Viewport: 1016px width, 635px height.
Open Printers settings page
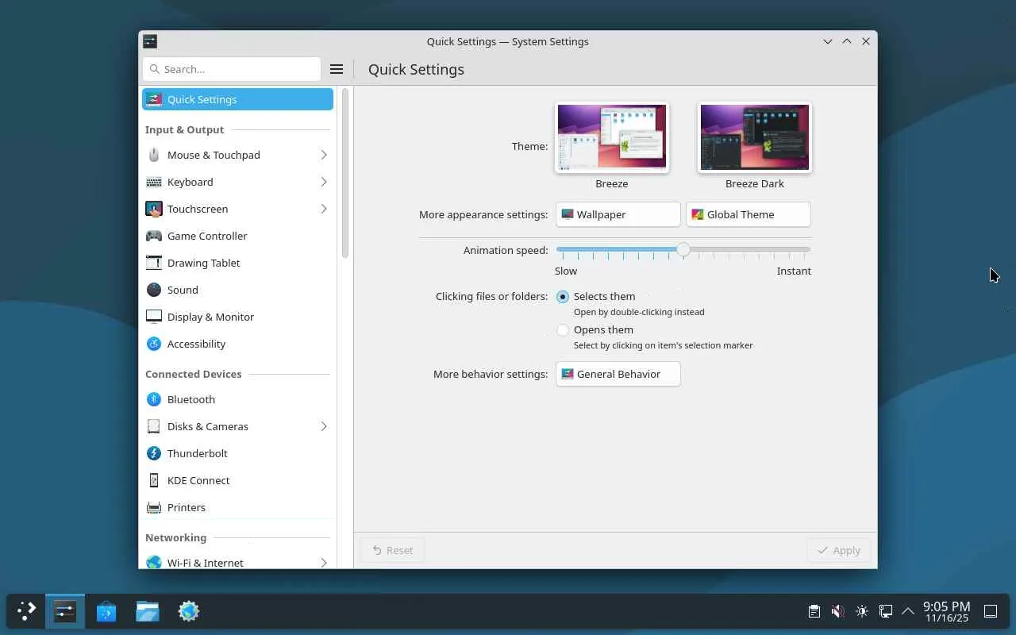tap(237, 507)
